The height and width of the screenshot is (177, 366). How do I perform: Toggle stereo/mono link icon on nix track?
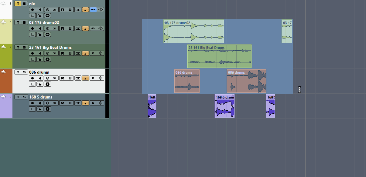coord(55,10)
